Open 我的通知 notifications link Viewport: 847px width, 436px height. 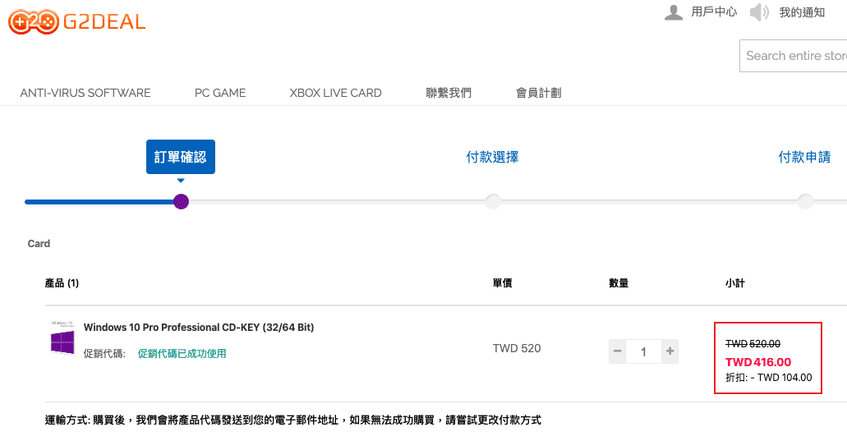click(802, 12)
